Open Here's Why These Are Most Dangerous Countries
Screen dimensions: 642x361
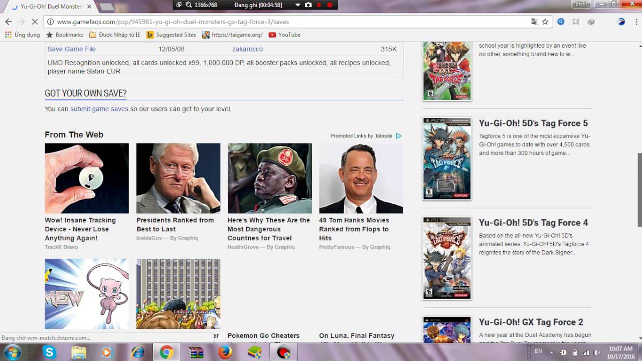pyautogui.click(x=269, y=229)
